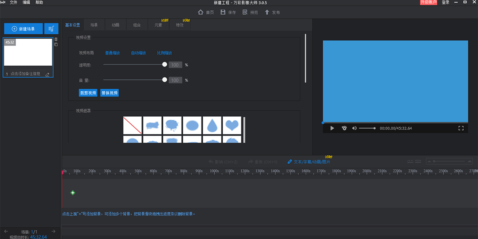The height and width of the screenshot is (239, 478).
Task: Click the play button in the preview player
Action: [x=332, y=128]
